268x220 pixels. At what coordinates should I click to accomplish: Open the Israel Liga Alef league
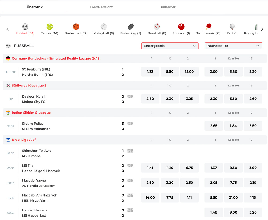point(24,140)
